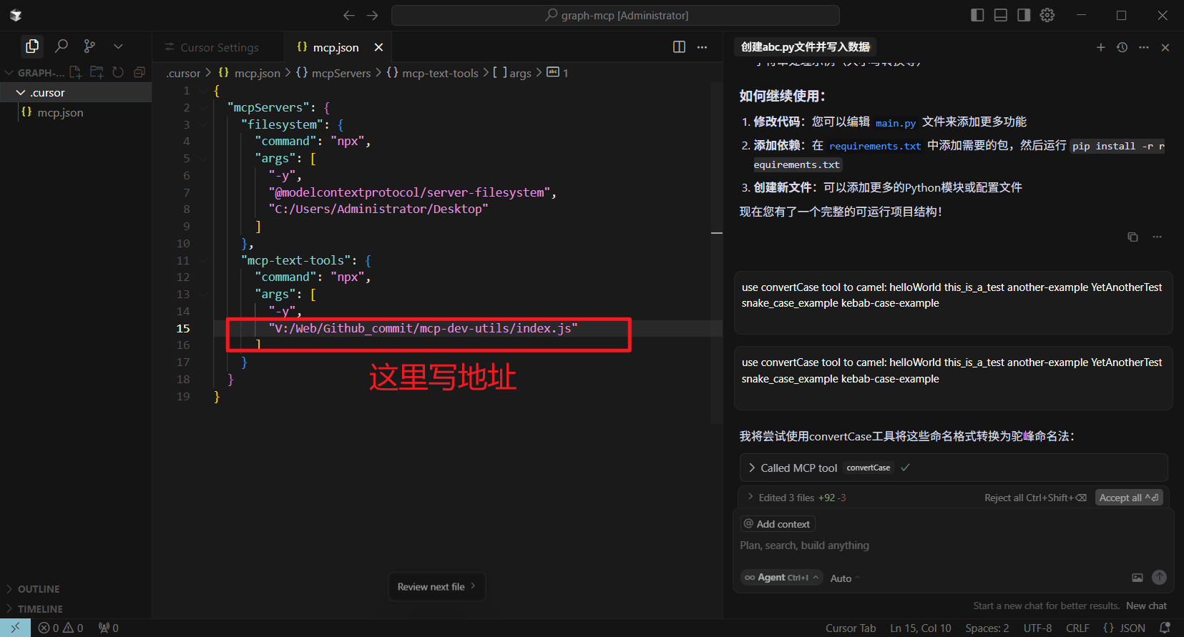Click .cursor in the breadcrumb
Screen dimensions: 1184x637
(x=184, y=73)
